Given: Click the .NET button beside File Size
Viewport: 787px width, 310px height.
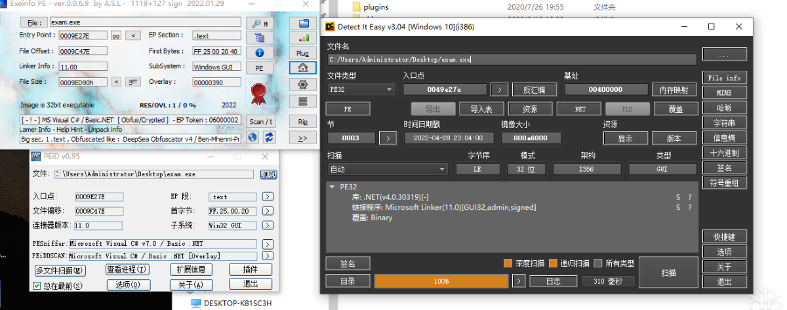Looking at the screenshot, I should tap(132, 82).
